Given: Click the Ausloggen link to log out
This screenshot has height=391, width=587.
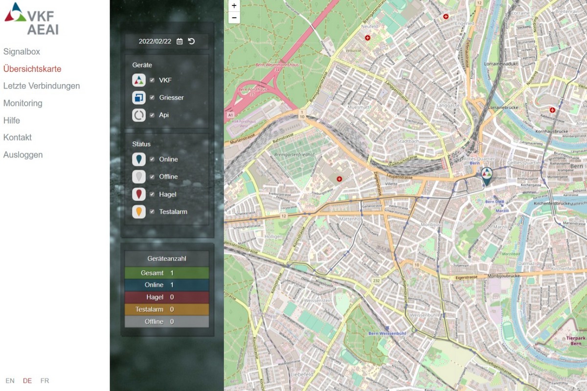Looking at the screenshot, I should [23, 155].
